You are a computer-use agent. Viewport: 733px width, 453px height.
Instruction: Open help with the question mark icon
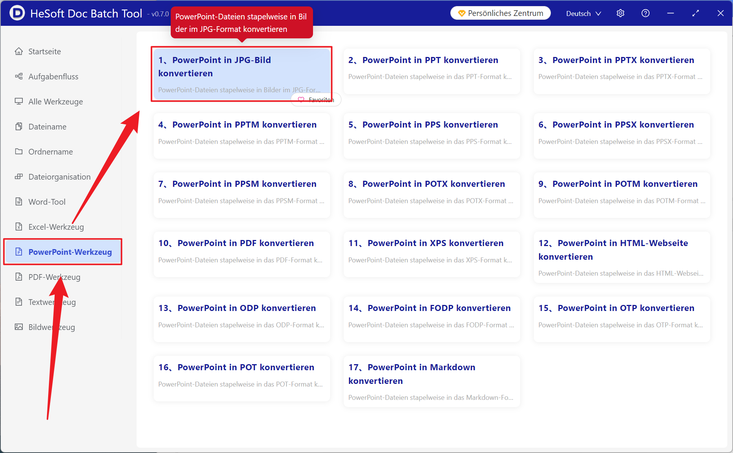645,13
